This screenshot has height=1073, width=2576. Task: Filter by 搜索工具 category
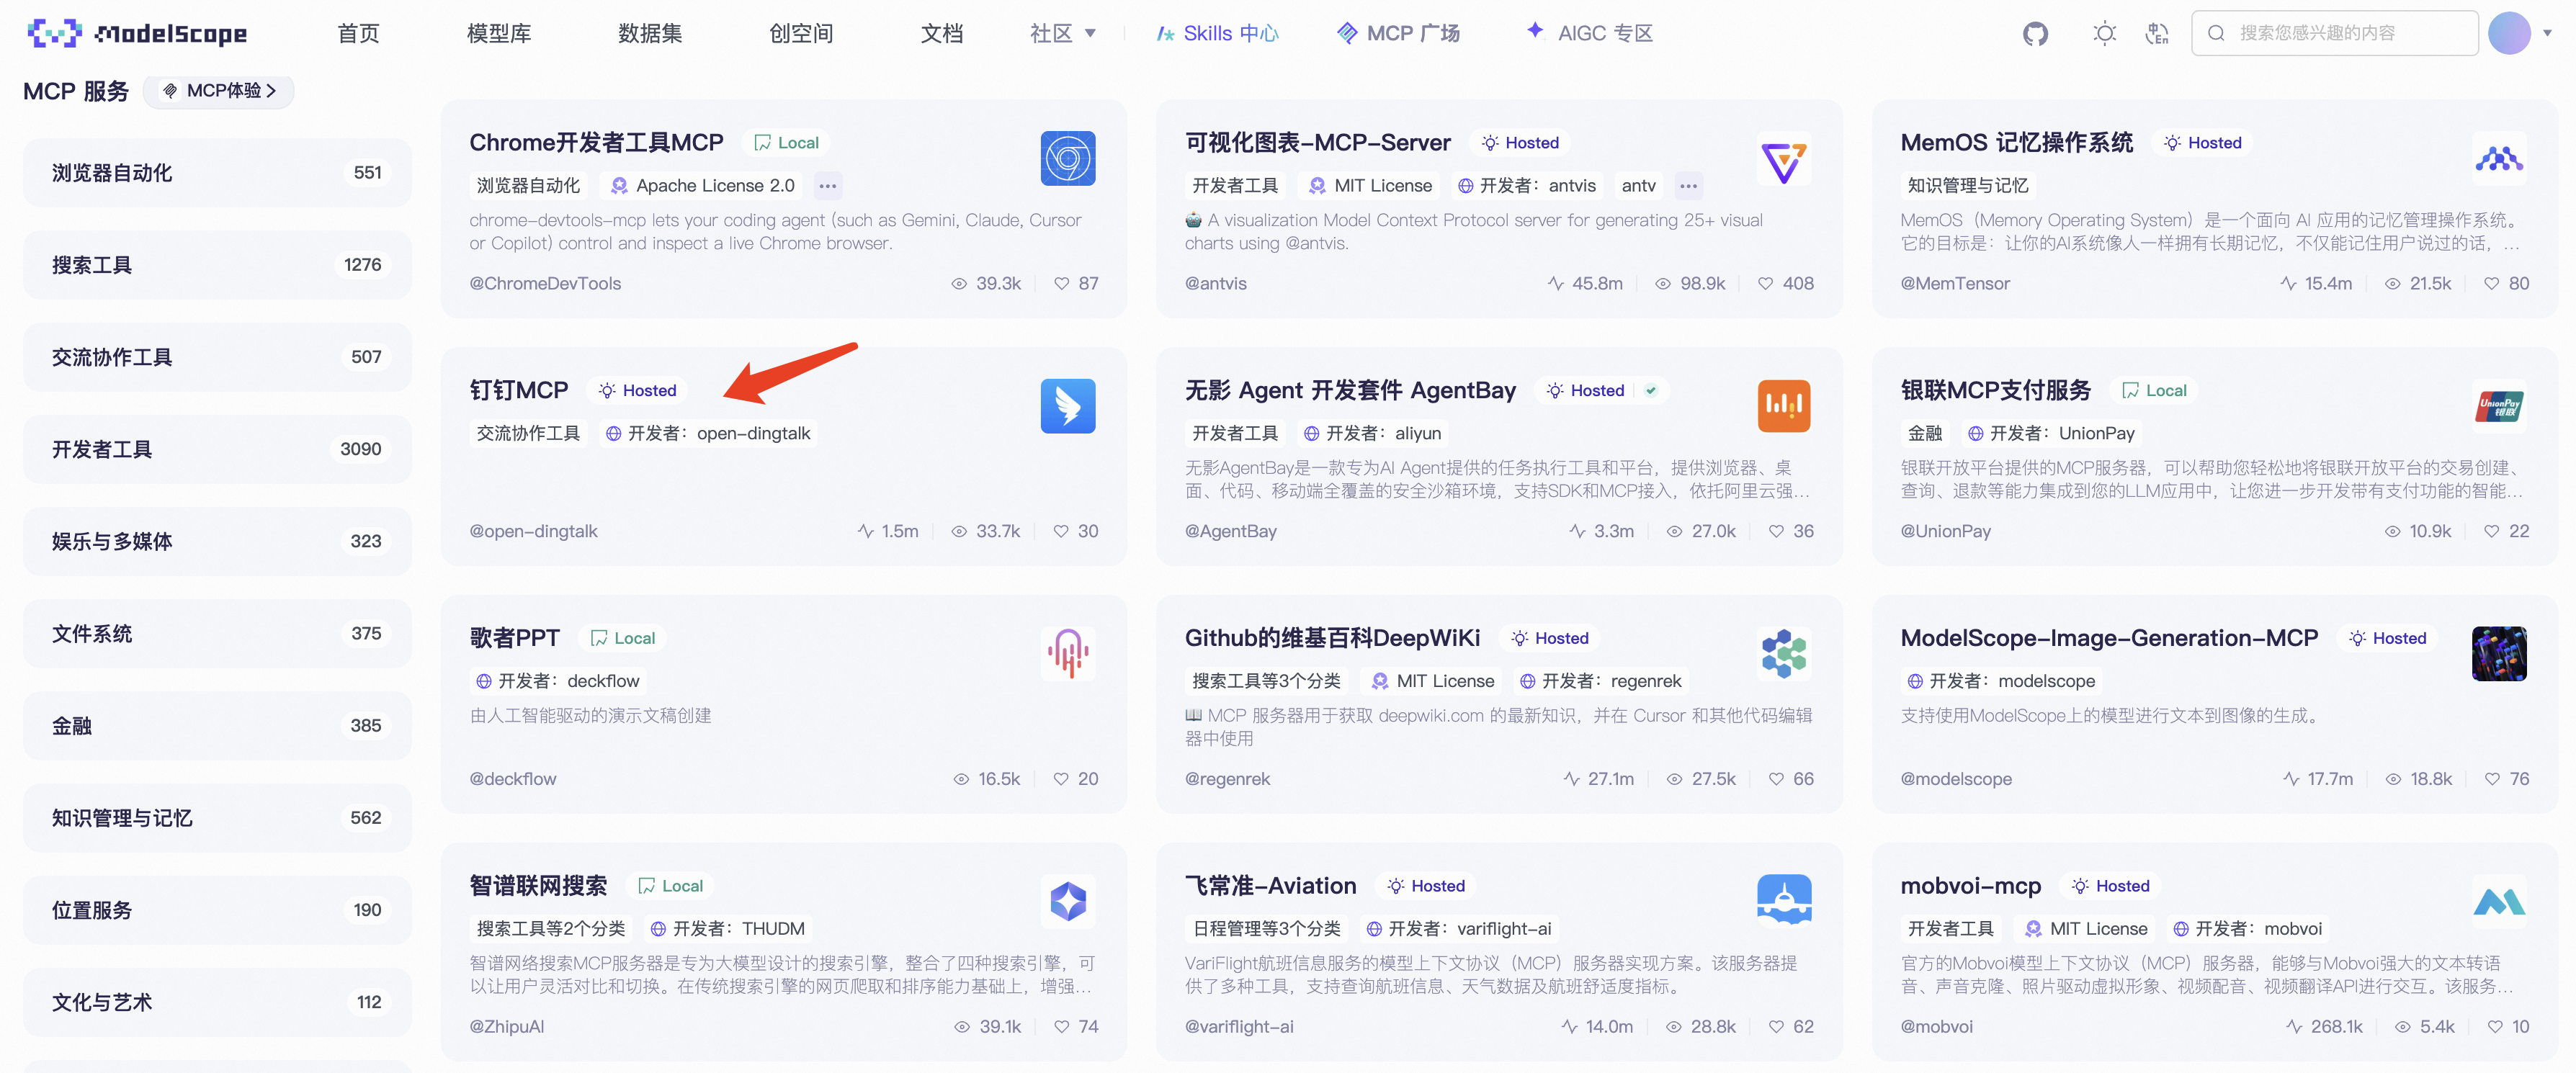[217, 265]
